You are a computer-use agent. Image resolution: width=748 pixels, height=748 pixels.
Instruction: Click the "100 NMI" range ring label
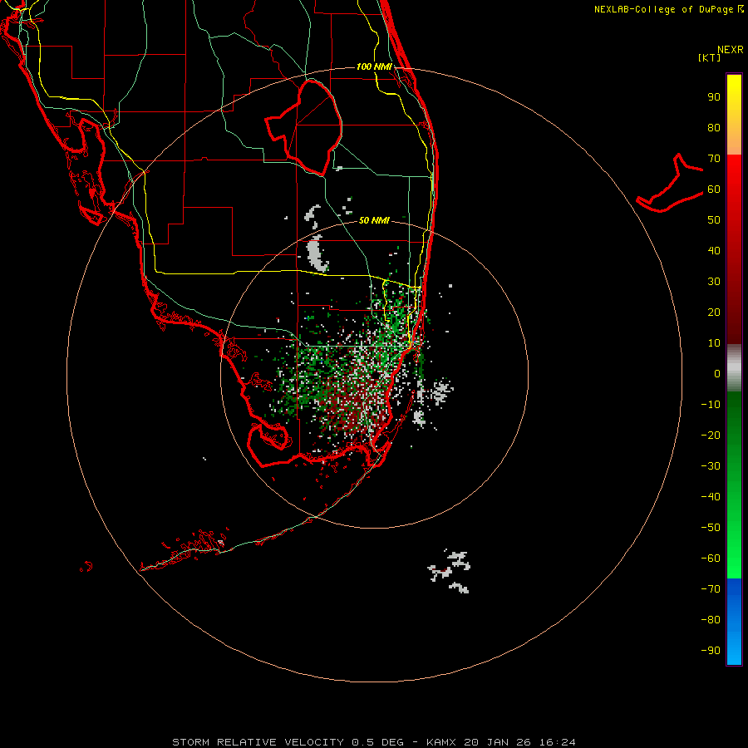(x=375, y=66)
